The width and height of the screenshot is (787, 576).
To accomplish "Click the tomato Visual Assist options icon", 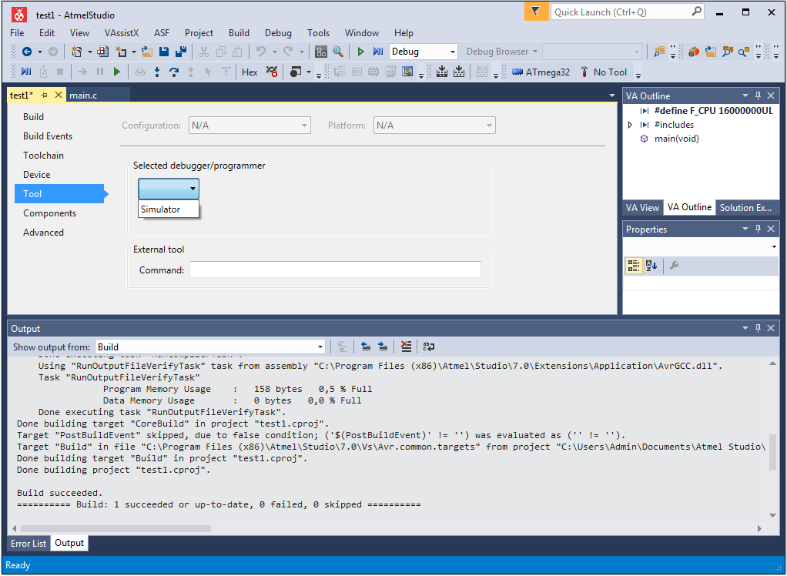I will tap(694, 51).
